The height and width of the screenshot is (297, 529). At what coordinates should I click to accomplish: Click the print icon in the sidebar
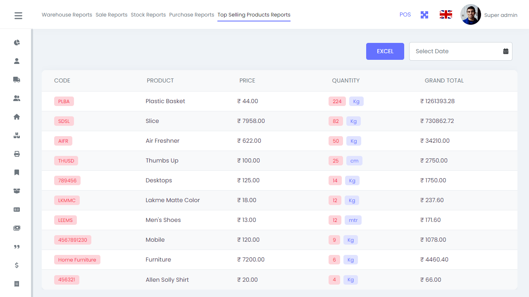[17, 154]
